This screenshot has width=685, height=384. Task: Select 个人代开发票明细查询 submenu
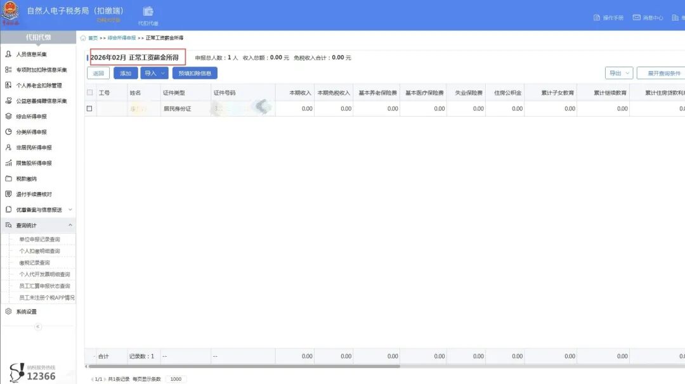pyautogui.click(x=44, y=274)
